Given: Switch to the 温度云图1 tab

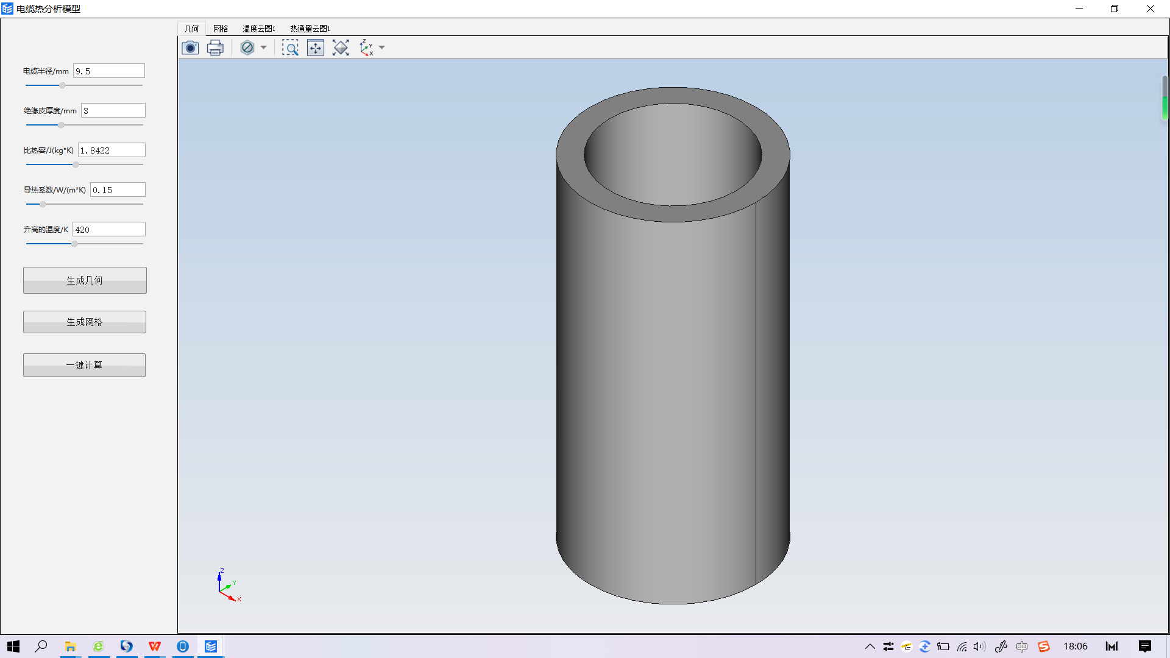Looking at the screenshot, I should pos(259,29).
